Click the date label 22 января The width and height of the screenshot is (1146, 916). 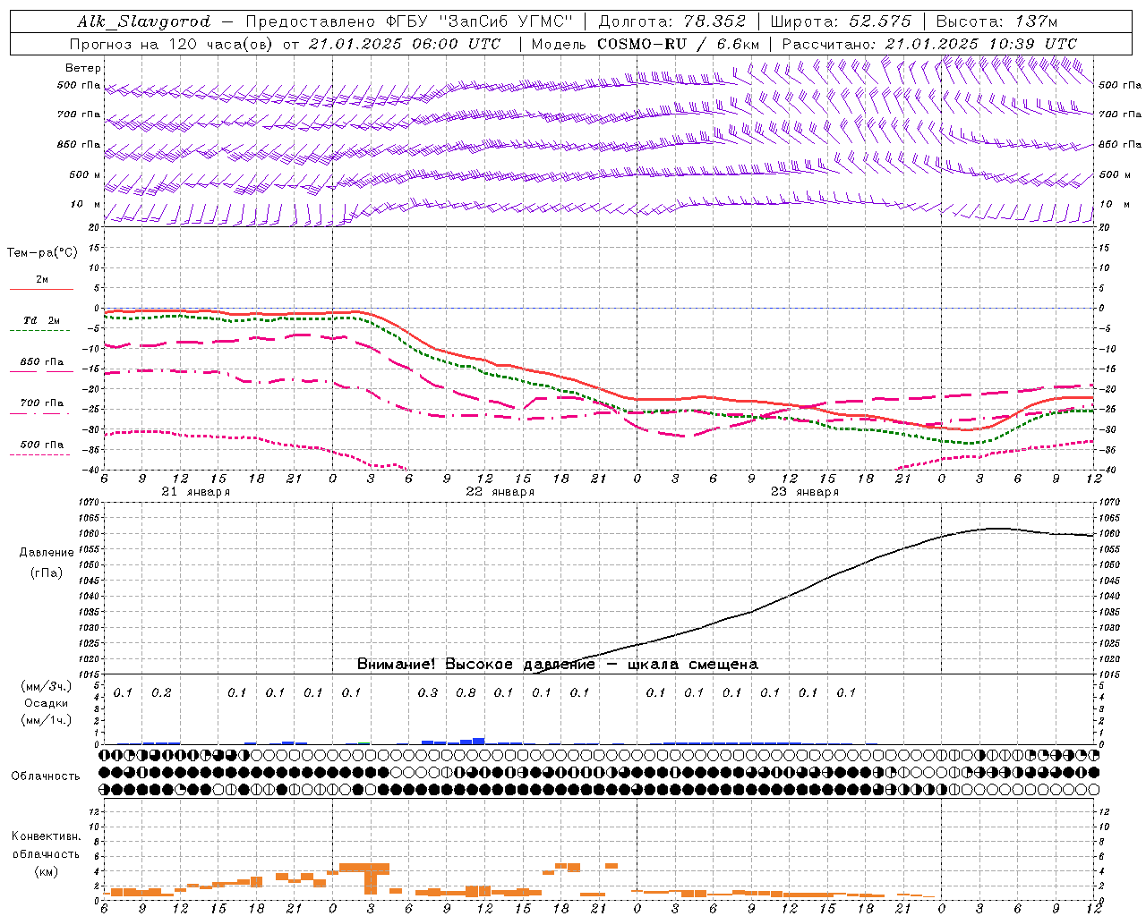coord(500,492)
